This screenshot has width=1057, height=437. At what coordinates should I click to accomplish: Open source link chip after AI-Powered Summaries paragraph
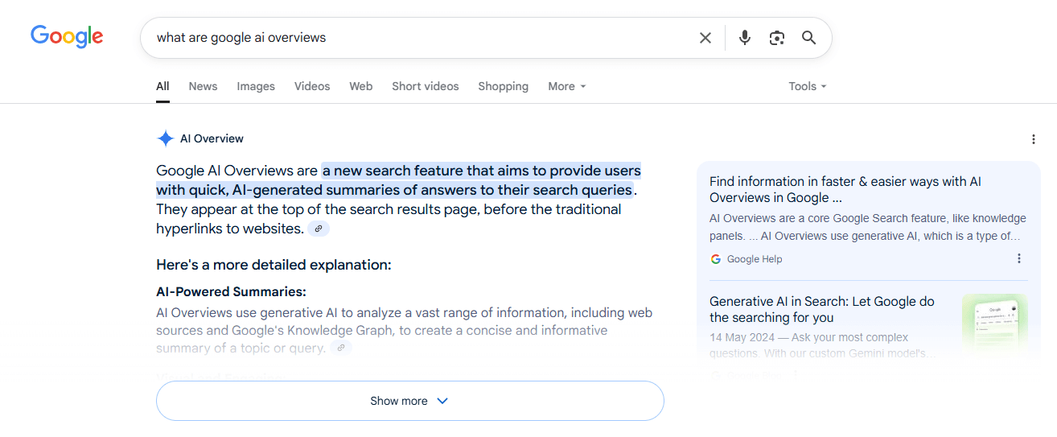(341, 348)
